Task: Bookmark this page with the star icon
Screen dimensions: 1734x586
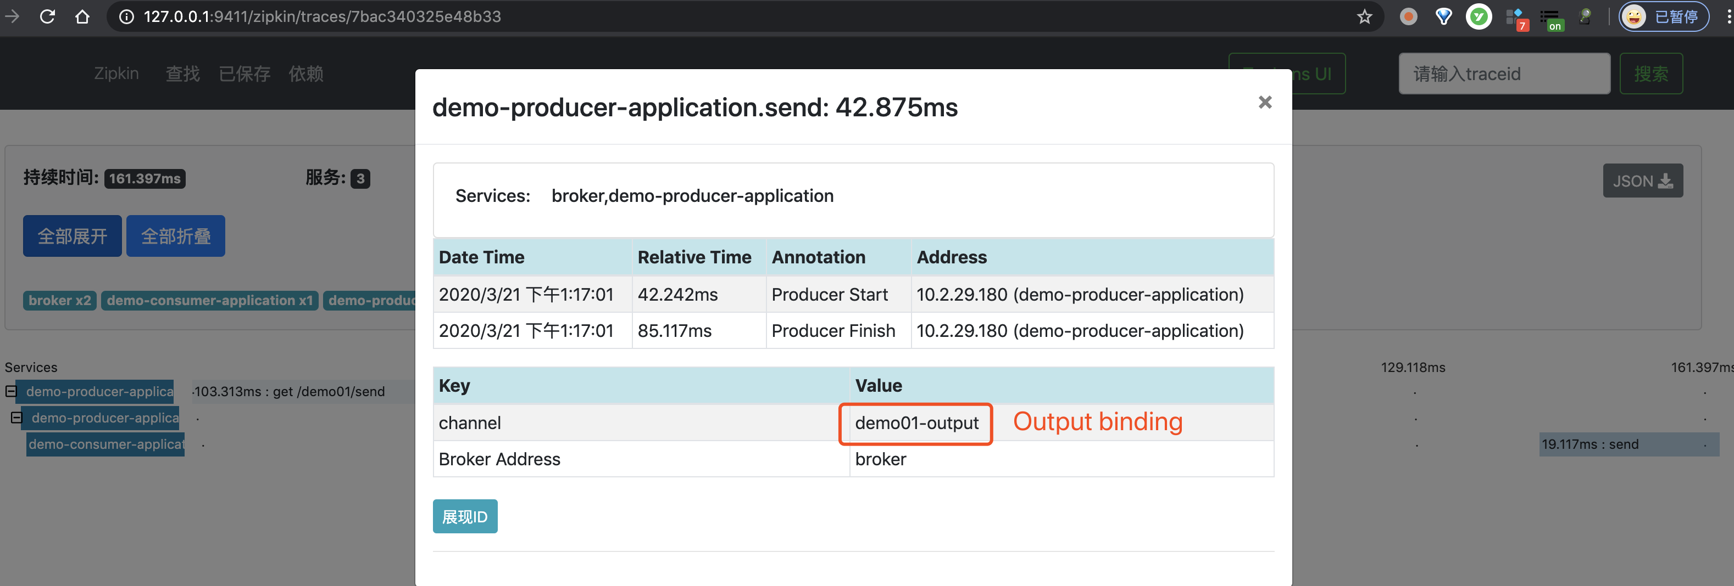Action: pos(1364,17)
